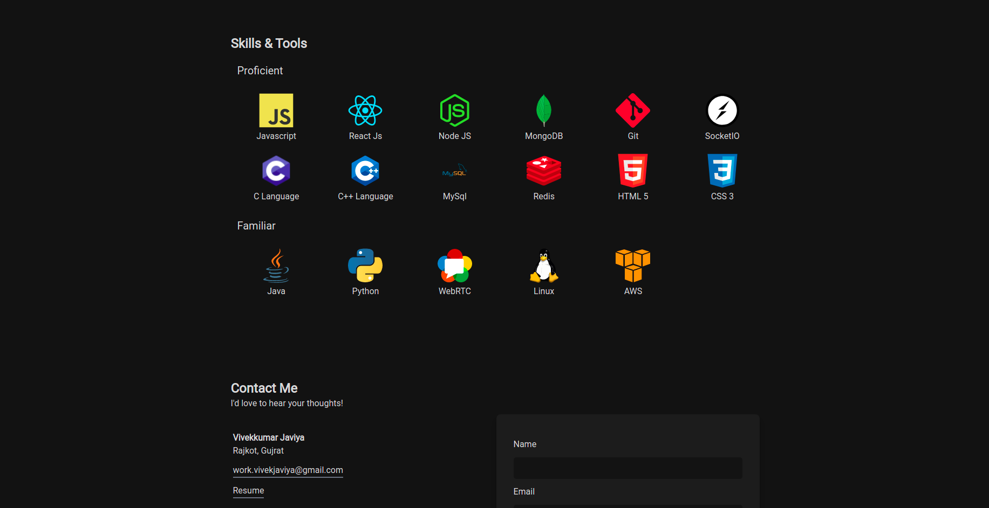Click the Proficient section label
Image resolution: width=989 pixels, height=508 pixels.
pyautogui.click(x=260, y=71)
